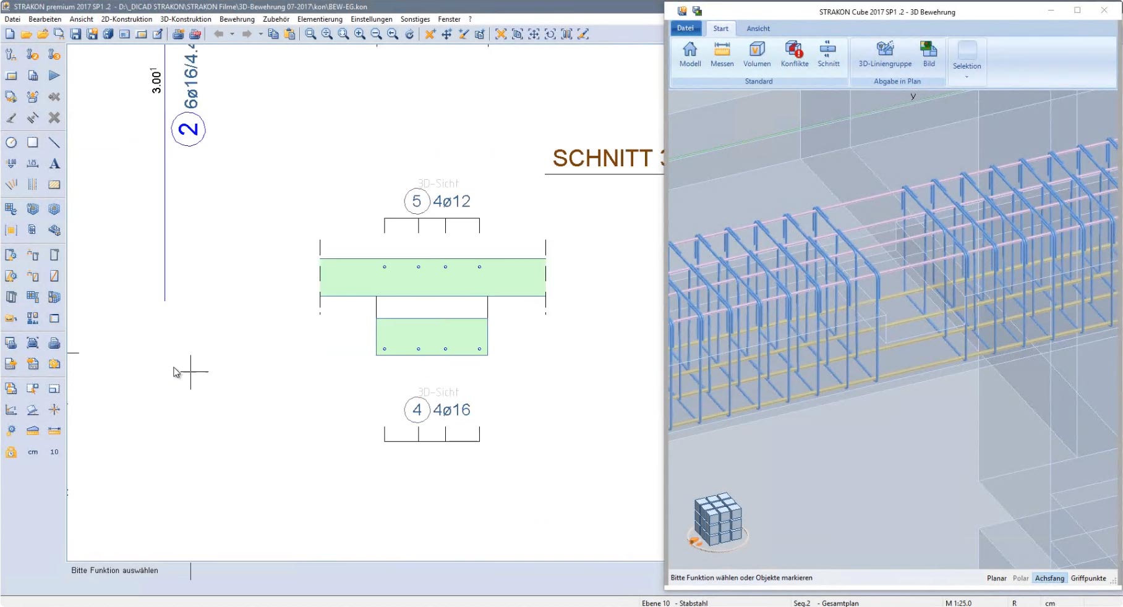Screen dimensions: 1123x607
Task: Open the Bewehrung menu
Action: click(x=237, y=19)
